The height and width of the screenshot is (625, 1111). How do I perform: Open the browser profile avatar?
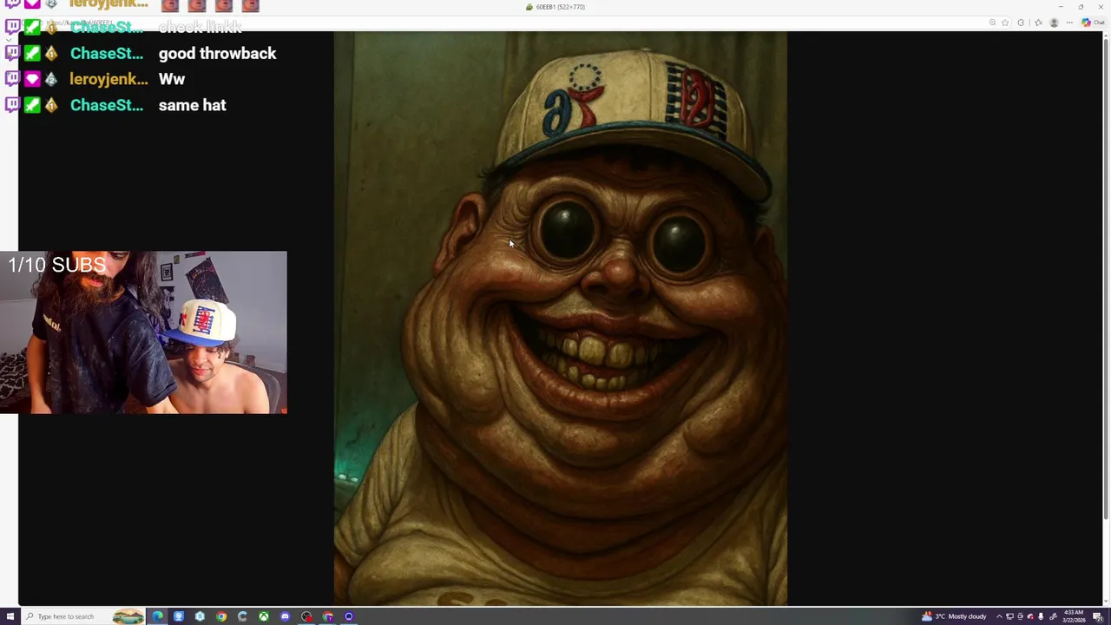(1054, 23)
